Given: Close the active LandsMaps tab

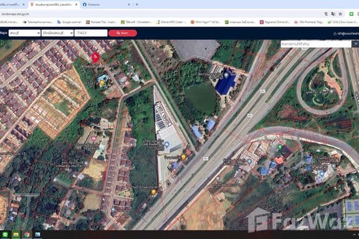Looking at the screenshot, I should click(76, 4).
